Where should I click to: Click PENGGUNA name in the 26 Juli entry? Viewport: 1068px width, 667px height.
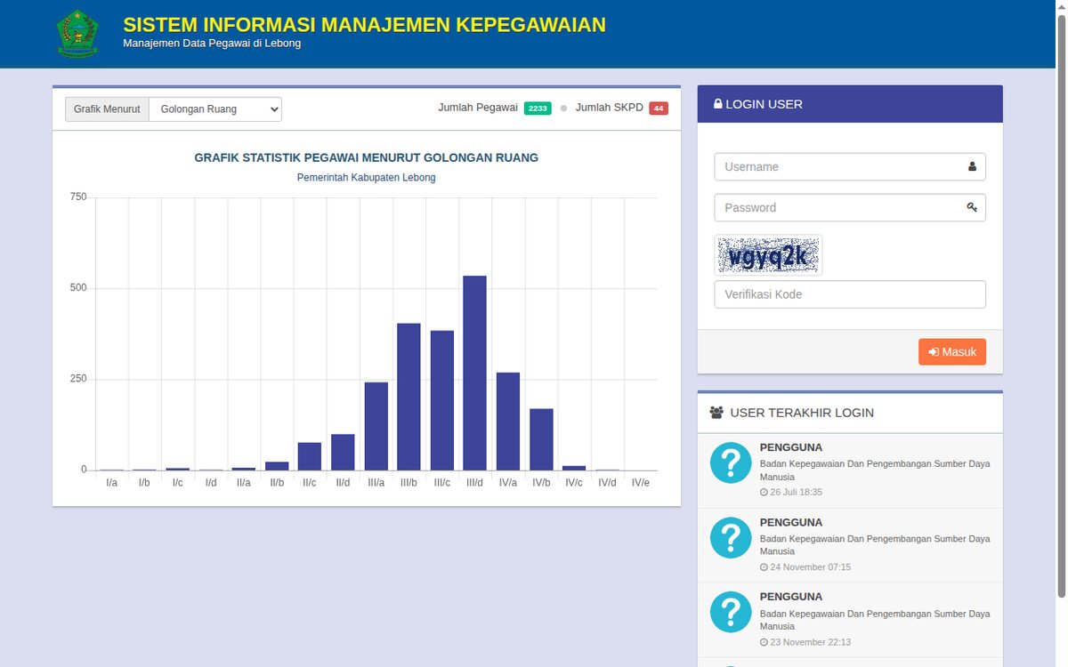click(791, 447)
